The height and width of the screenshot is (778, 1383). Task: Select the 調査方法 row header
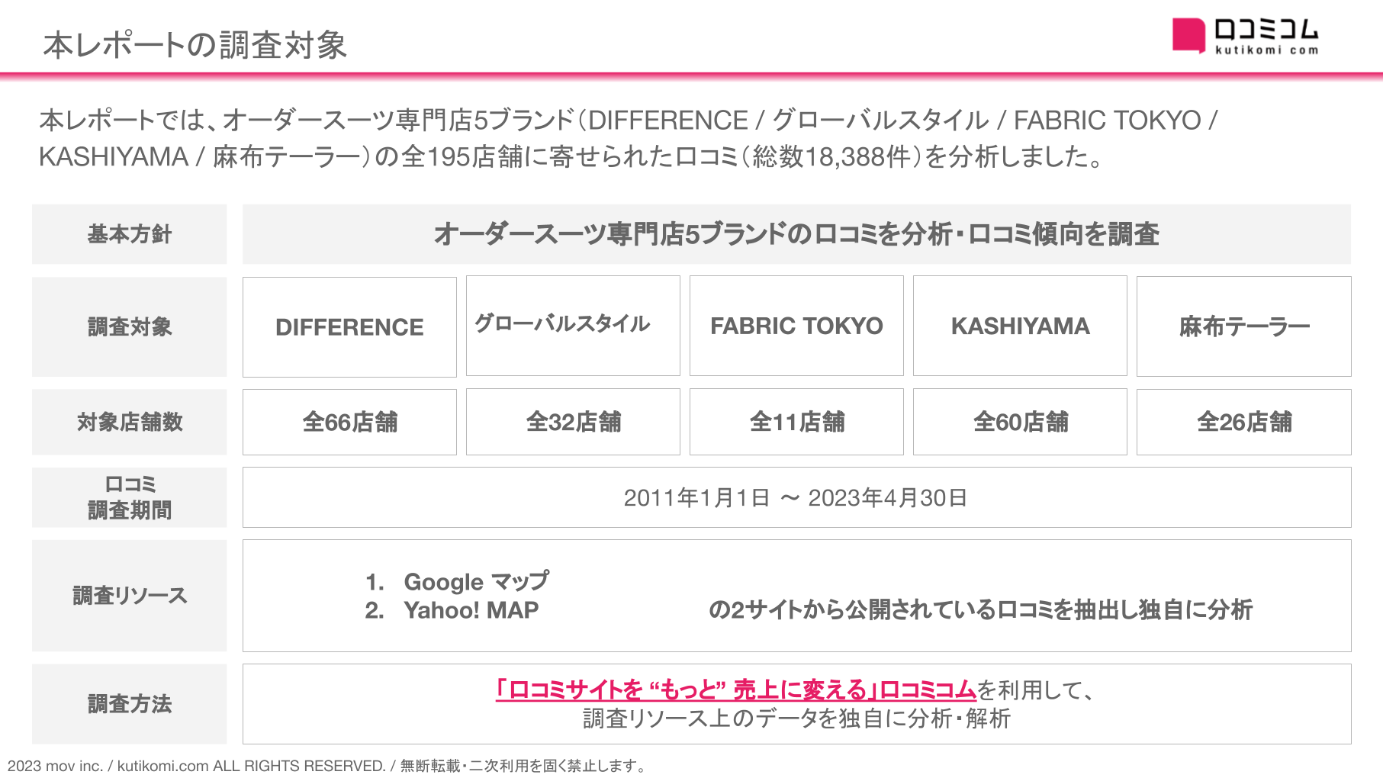(x=130, y=703)
